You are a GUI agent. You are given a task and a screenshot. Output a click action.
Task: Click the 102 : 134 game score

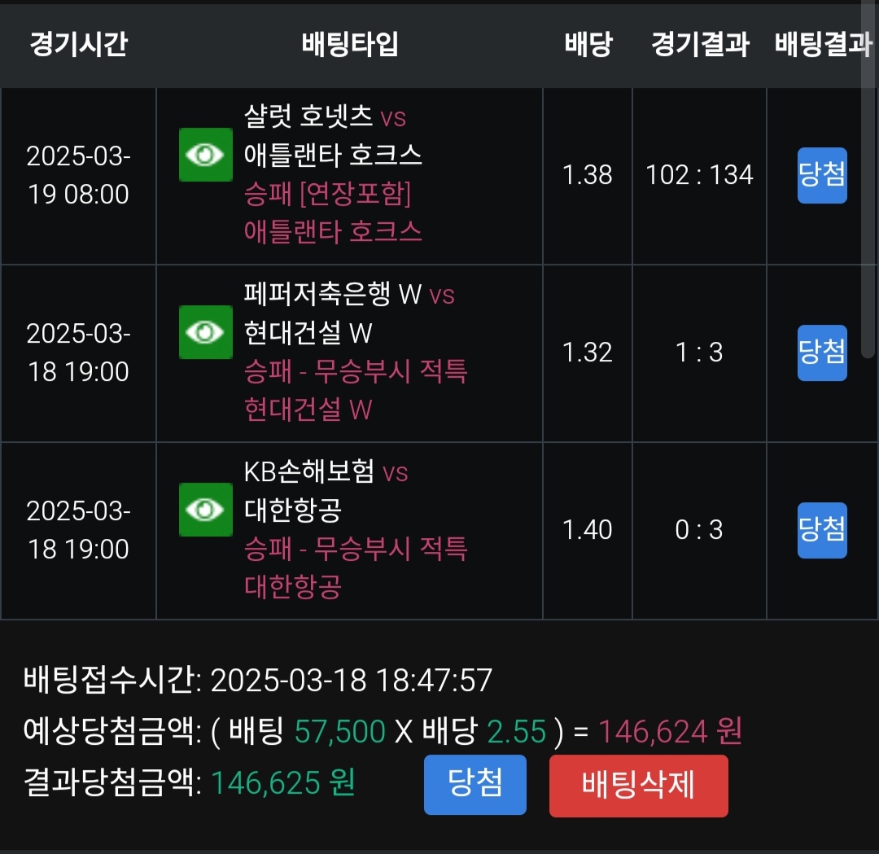point(700,175)
